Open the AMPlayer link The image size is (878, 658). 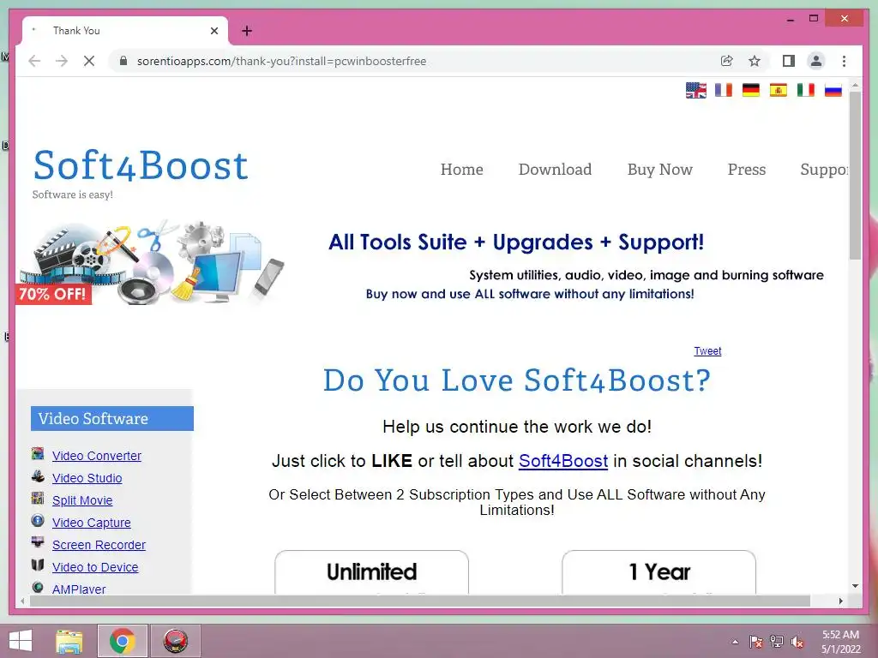pyautogui.click(x=79, y=589)
